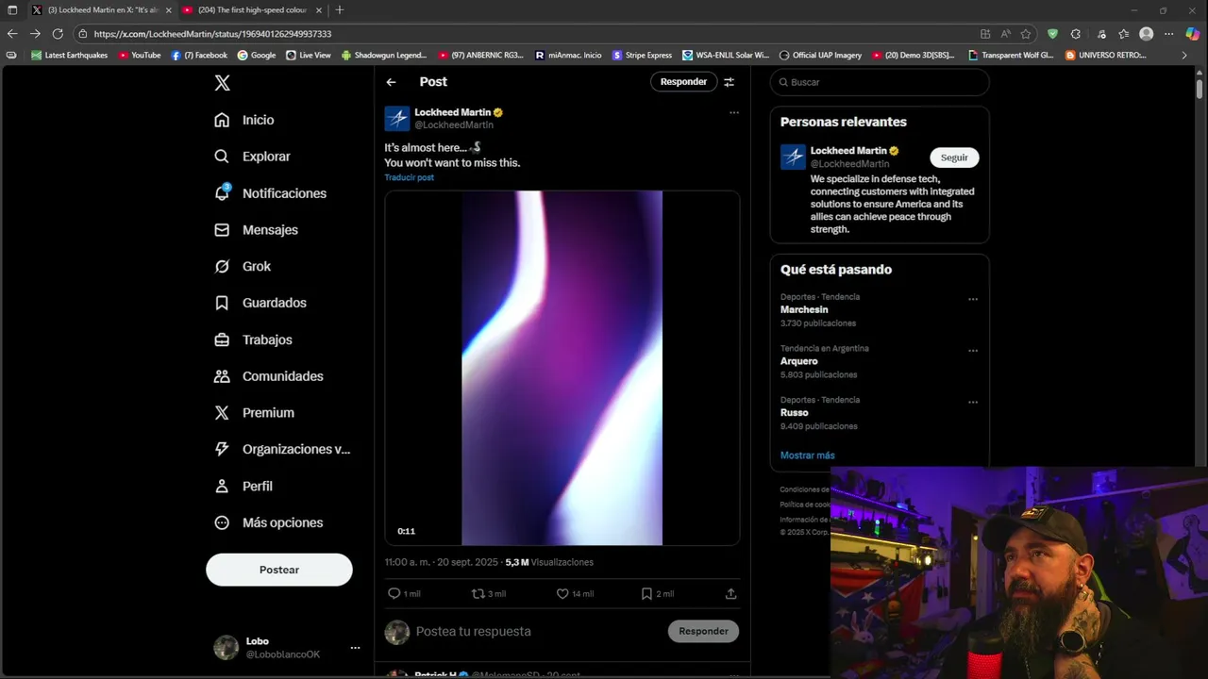Open Perfil in the sidebar
The width and height of the screenshot is (1208, 679).
point(243,487)
